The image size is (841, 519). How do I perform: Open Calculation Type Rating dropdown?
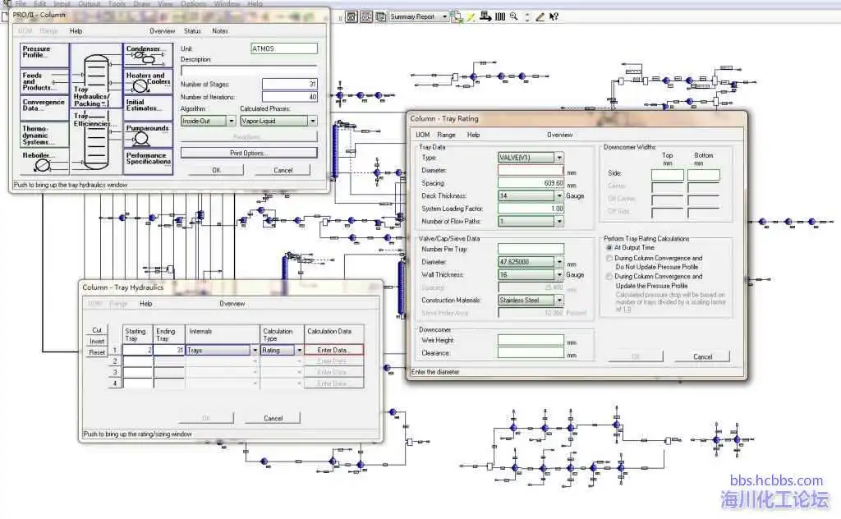coord(299,351)
